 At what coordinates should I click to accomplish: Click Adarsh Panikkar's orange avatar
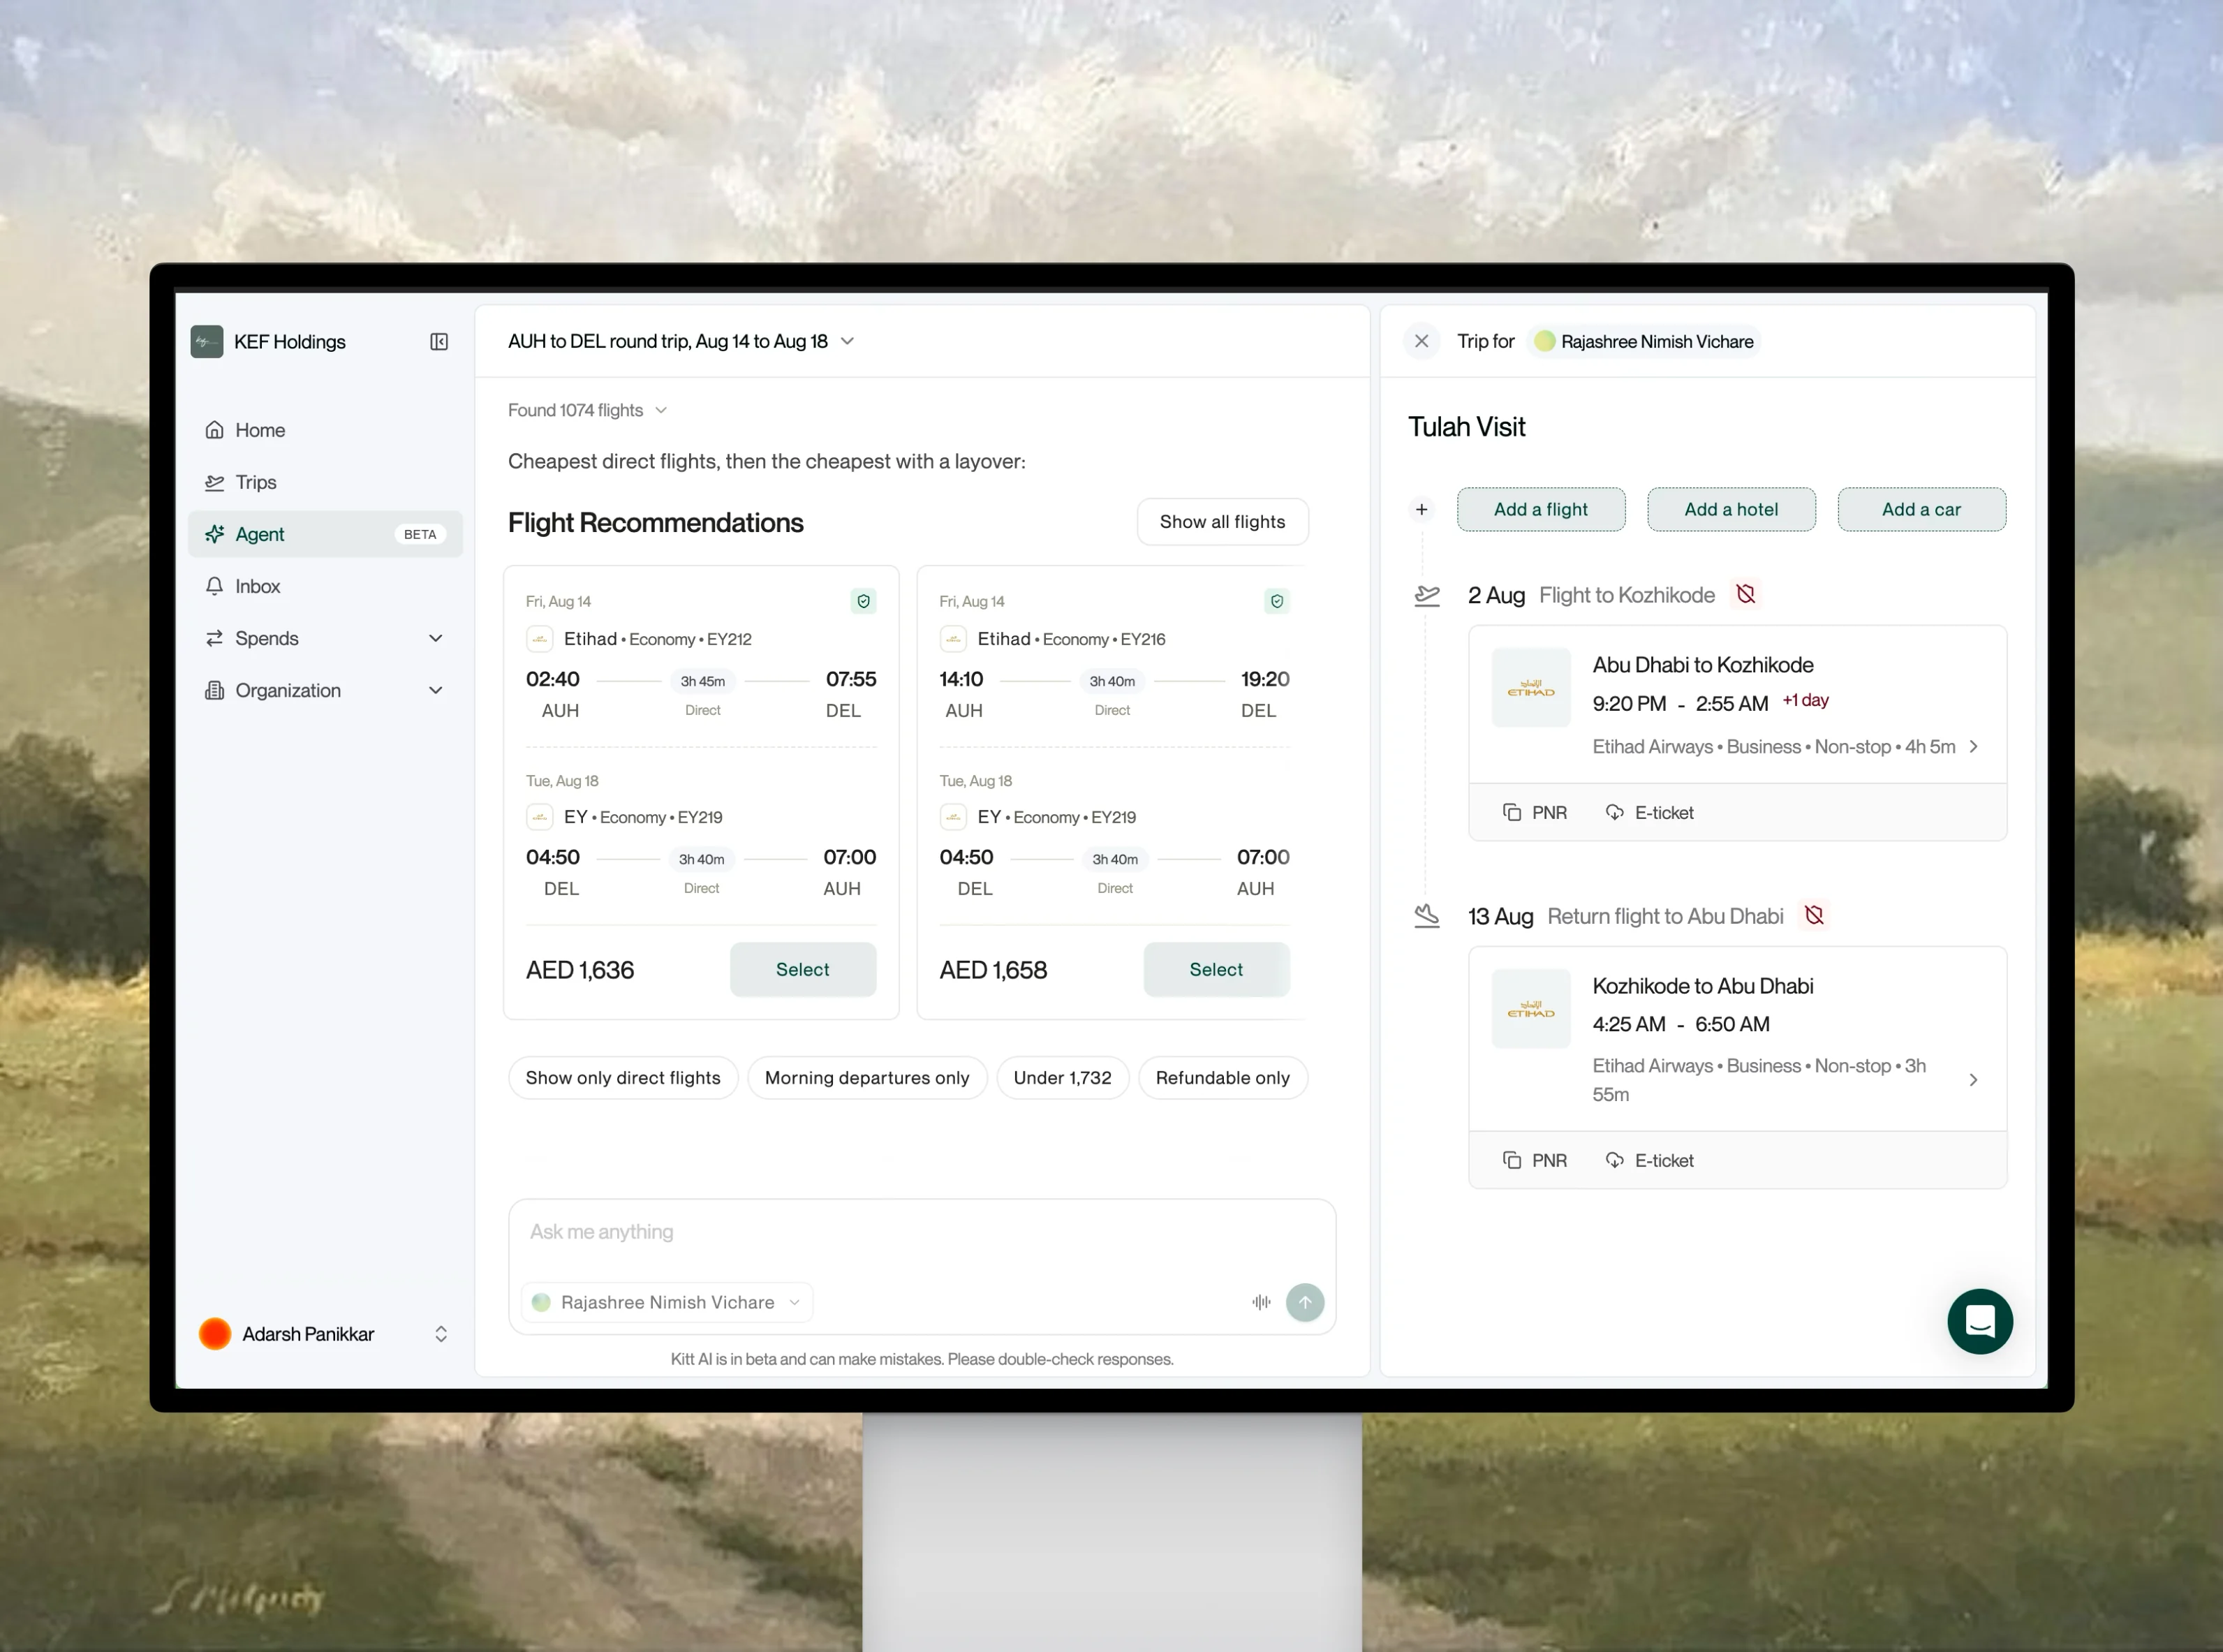(215, 1334)
